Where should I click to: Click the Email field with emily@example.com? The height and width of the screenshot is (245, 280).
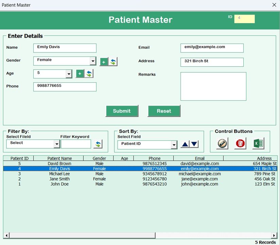[212, 48]
